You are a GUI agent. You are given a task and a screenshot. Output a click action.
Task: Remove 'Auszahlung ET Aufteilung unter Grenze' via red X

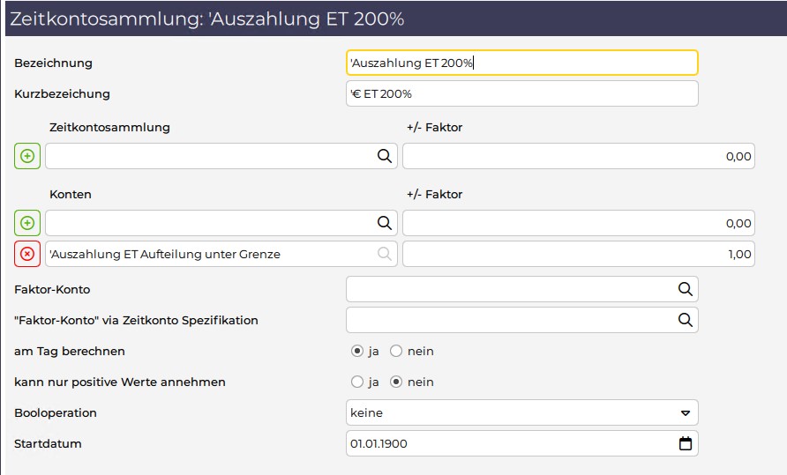point(27,254)
